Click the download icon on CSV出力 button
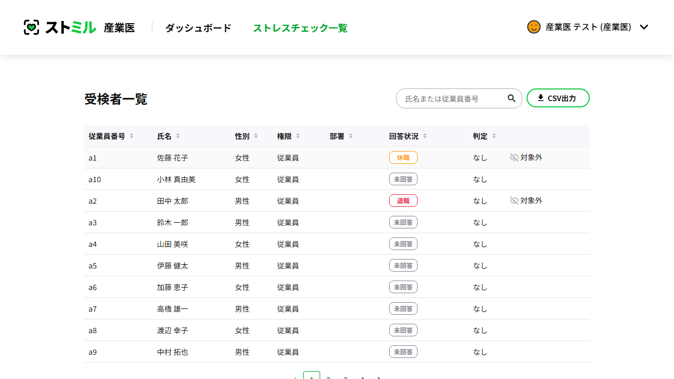This screenshot has height=379, width=674. coord(540,97)
